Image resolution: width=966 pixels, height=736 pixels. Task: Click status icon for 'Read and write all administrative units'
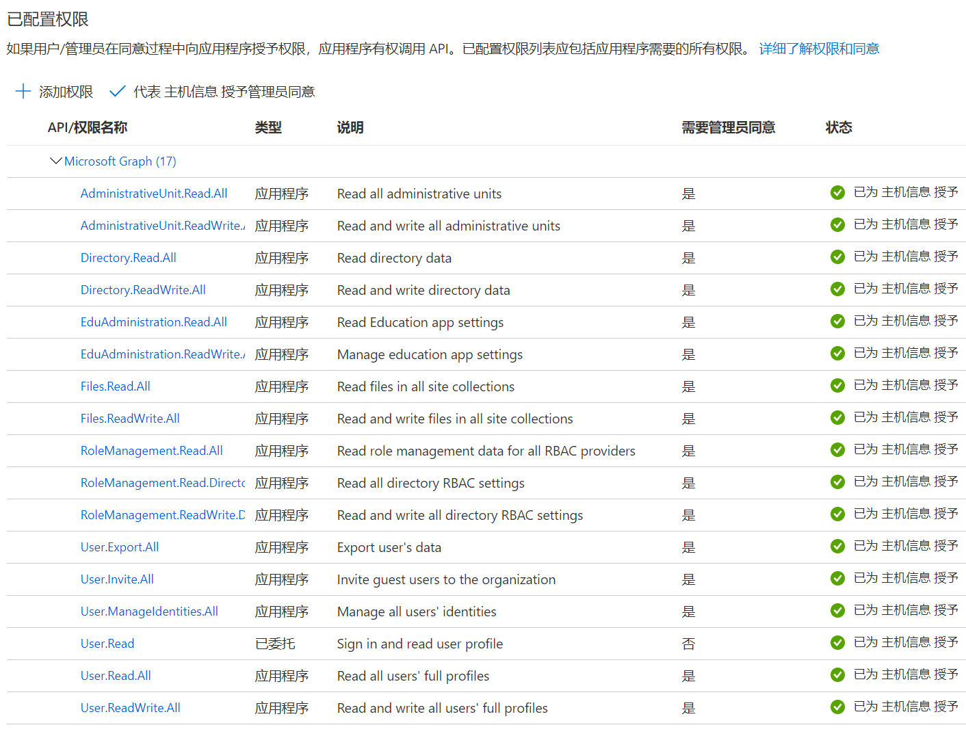tap(837, 225)
